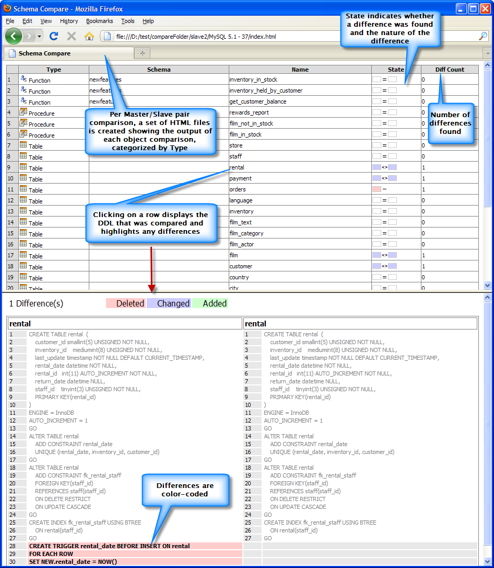This screenshot has width=494, height=568.
Task: Open the navigation history dropdown arrow
Action: tap(39, 36)
